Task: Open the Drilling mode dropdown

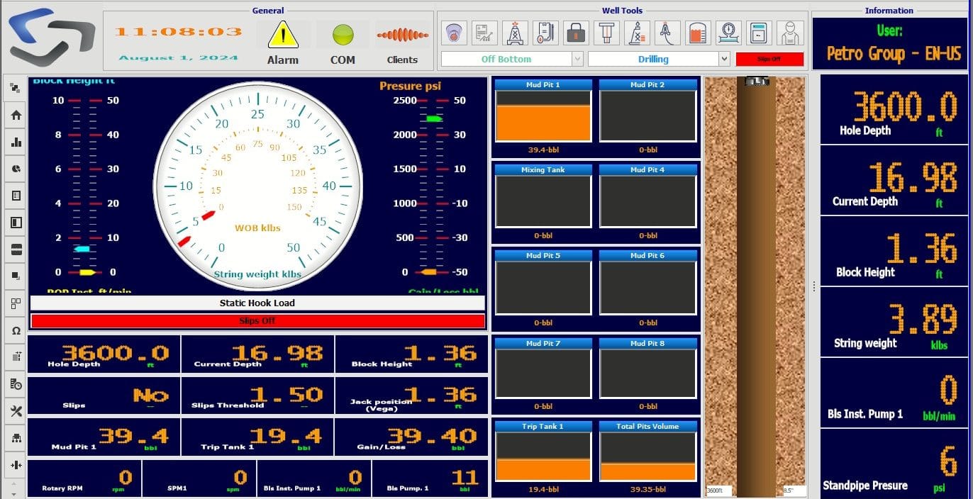Action: coord(659,59)
